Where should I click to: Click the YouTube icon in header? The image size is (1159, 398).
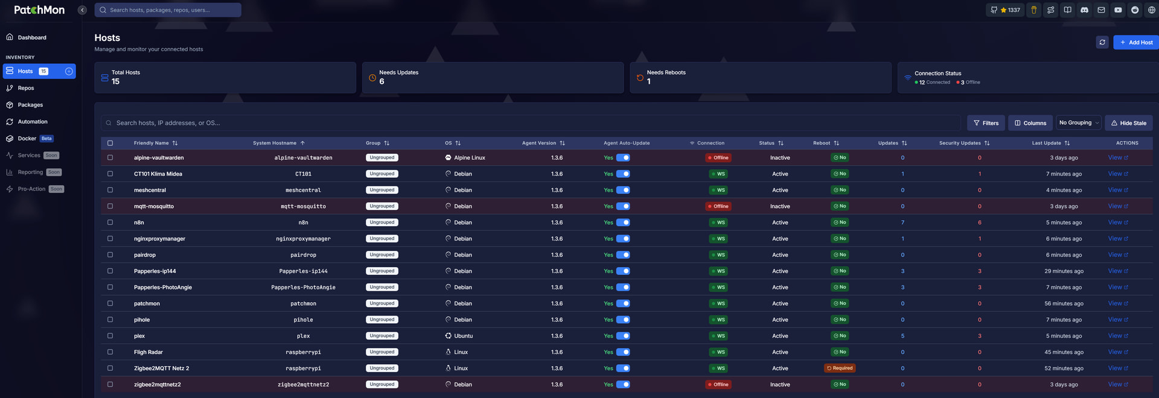tap(1118, 10)
